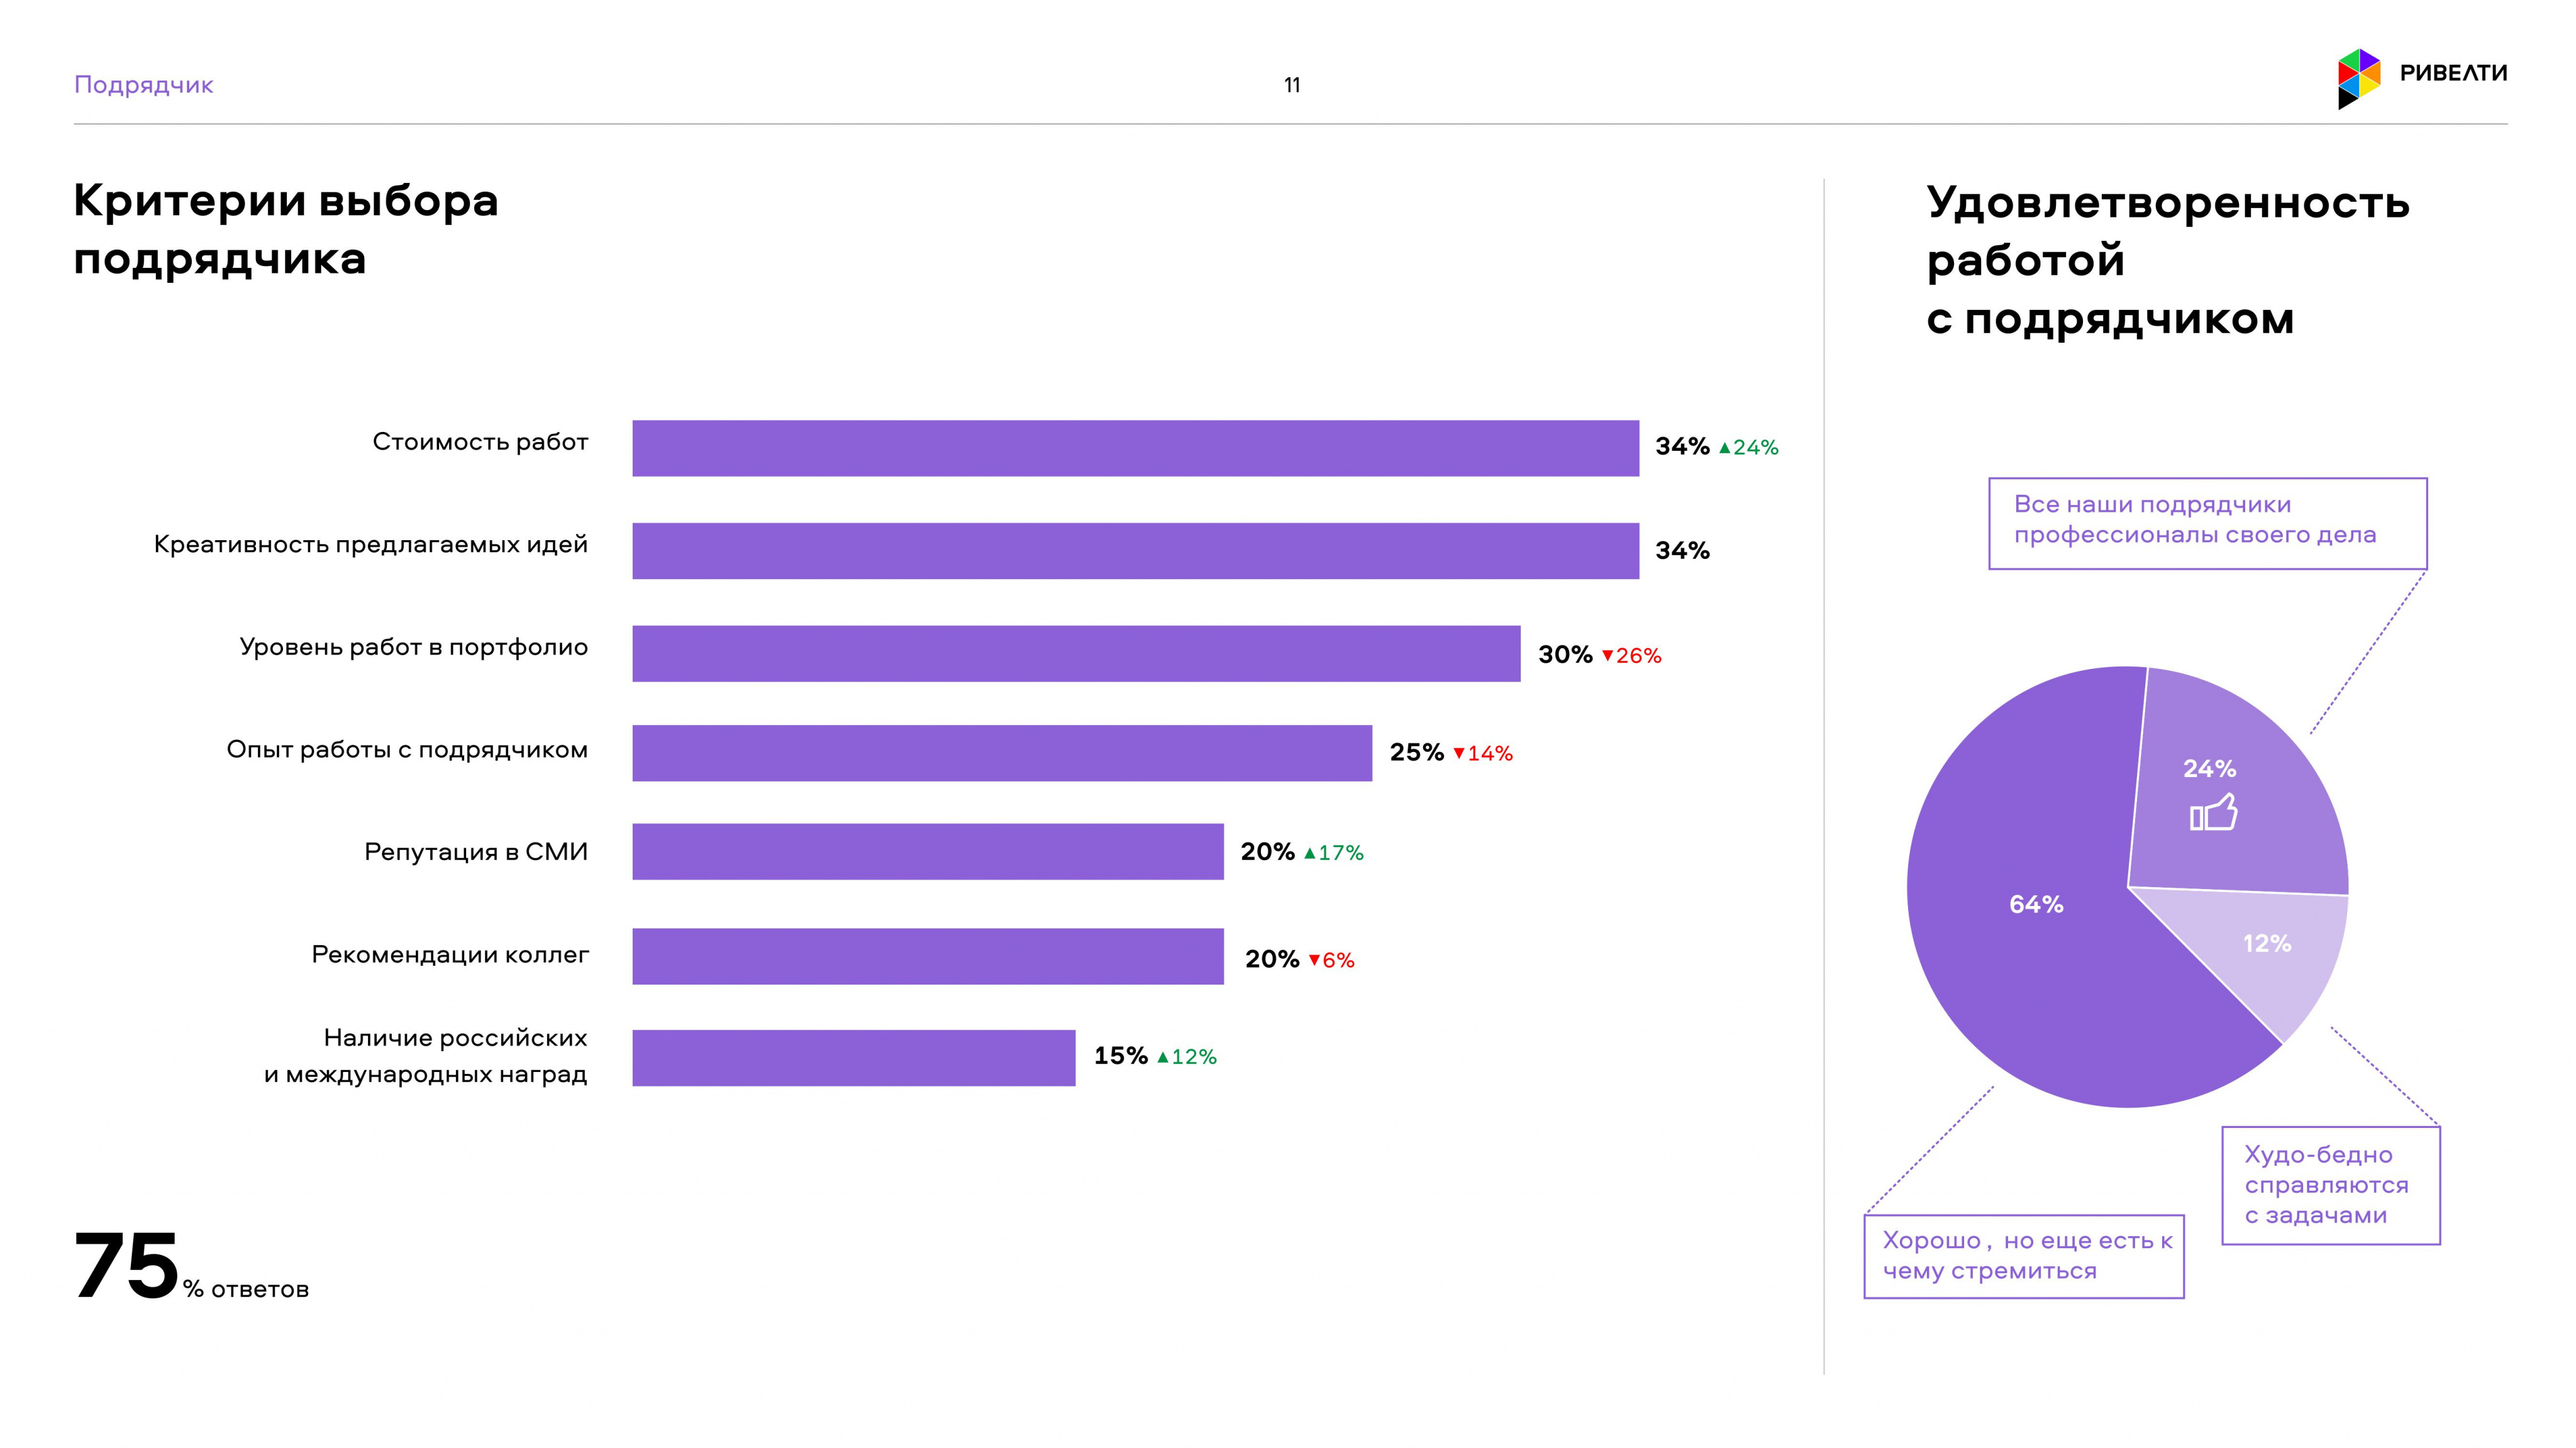
Task: Click the Хорошо, но еще есть к чему стремиться callout
Action: pos(2024,1257)
